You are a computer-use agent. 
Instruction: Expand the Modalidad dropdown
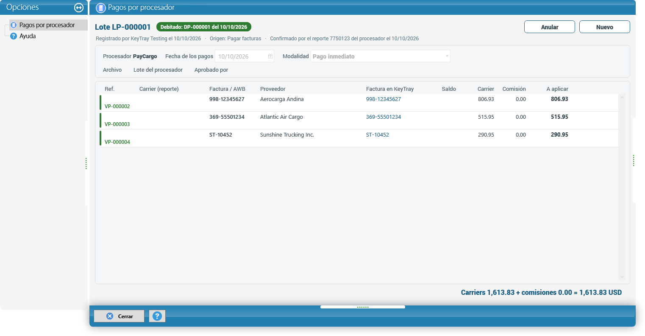point(447,56)
